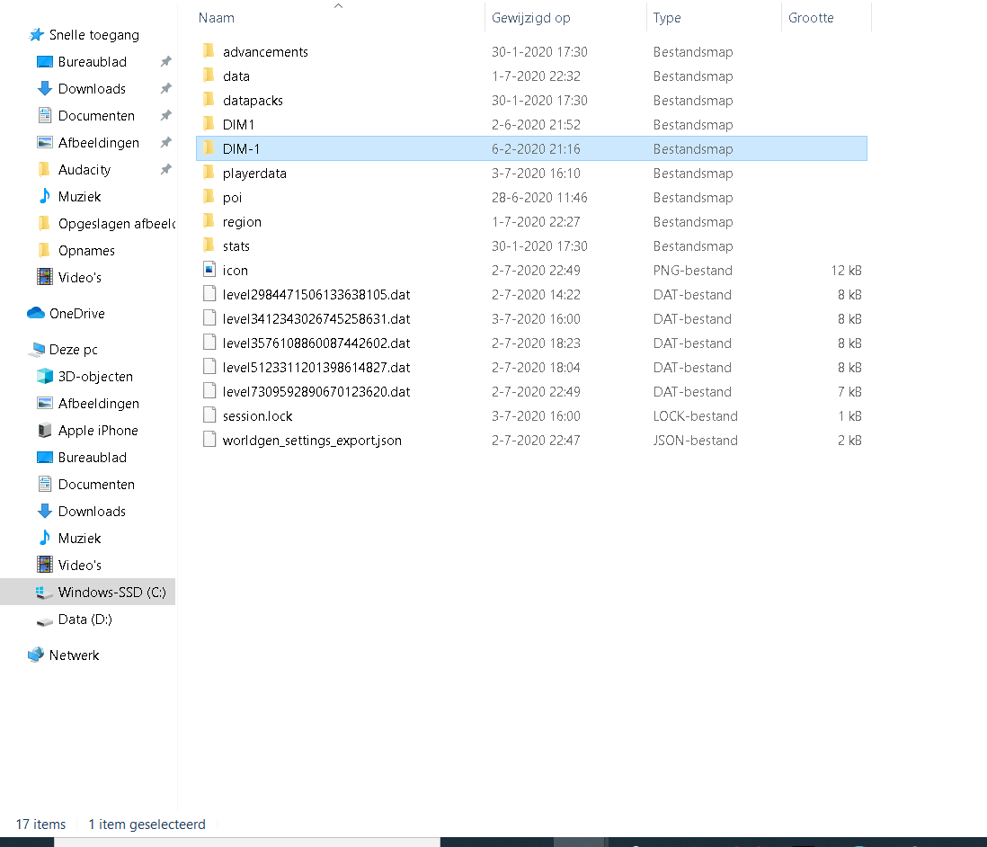Open Opgeslagen afbeeldingen folder in sidebar
This screenshot has height=847, width=987.
[117, 224]
